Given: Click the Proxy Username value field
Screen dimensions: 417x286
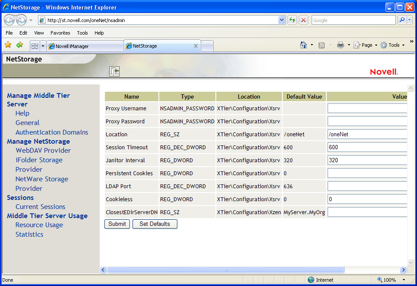Looking at the screenshot, I should pos(367,108).
